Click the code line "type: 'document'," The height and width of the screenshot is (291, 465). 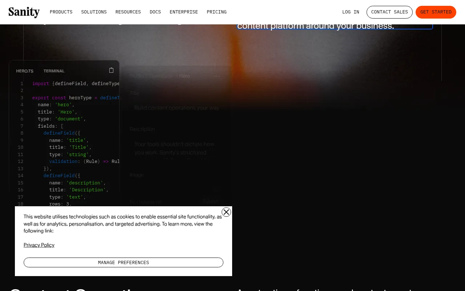tap(62, 119)
